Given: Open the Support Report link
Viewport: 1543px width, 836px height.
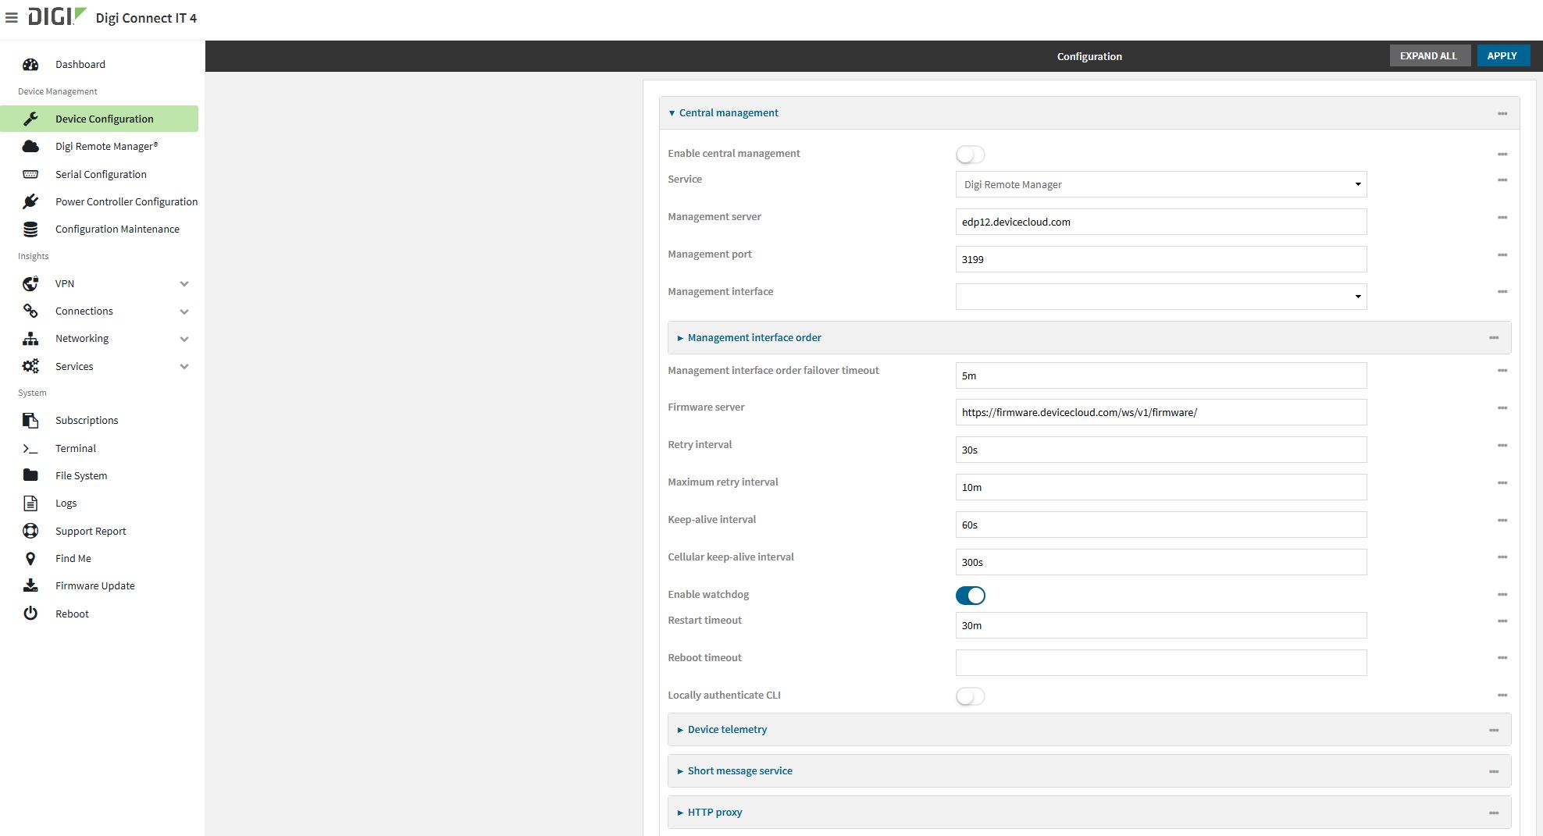Looking at the screenshot, I should click(91, 531).
